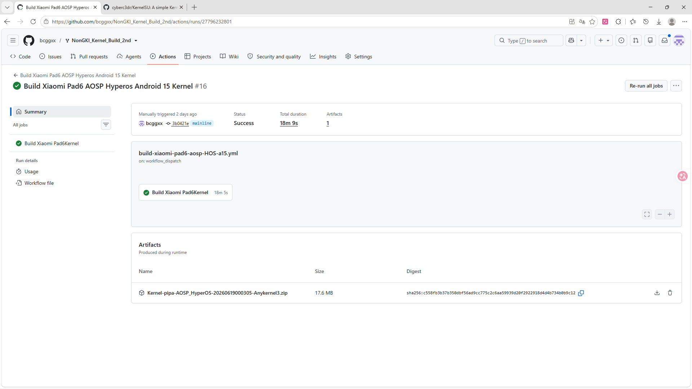The height and width of the screenshot is (389, 692).
Task: Download the Kernel-pipa artifact zip
Action: [x=657, y=293]
